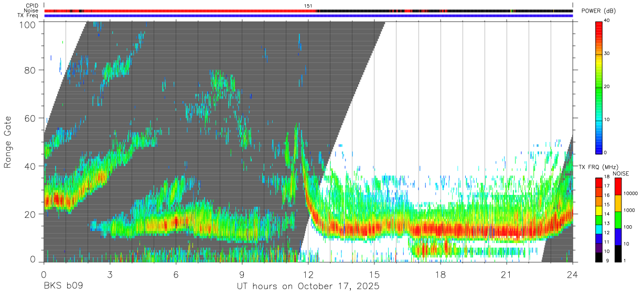This screenshot has height=297, width=644.
Task: Click the TX FRQ (MHz) legend title
Action: pyautogui.click(x=598, y=167)
